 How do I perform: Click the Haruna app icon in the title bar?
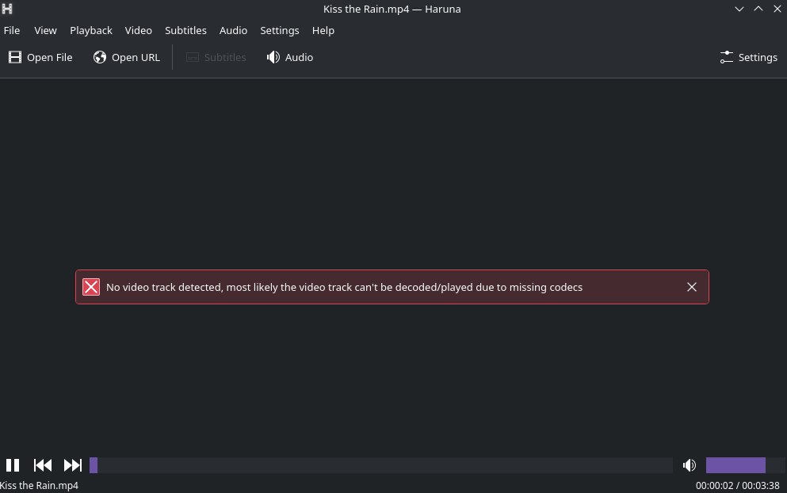[x=8, y=9]
